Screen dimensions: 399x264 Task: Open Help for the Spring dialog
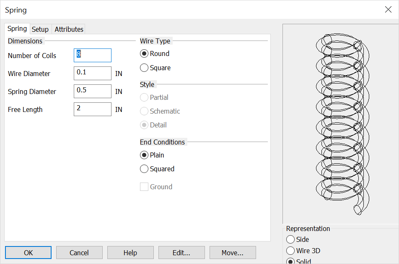[x=130, y=252]
